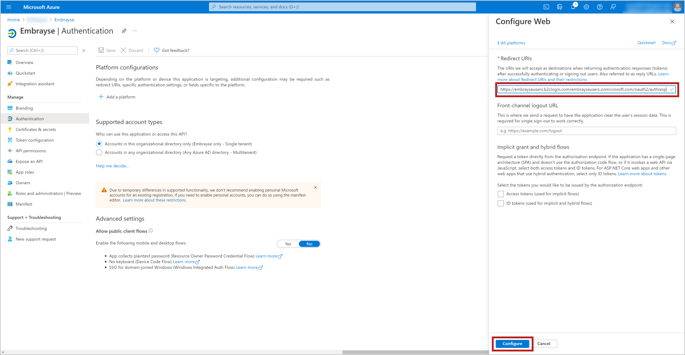Click the Discard toolbar button
The width and height of the screenshot is (685, 355).
point(132,50)
